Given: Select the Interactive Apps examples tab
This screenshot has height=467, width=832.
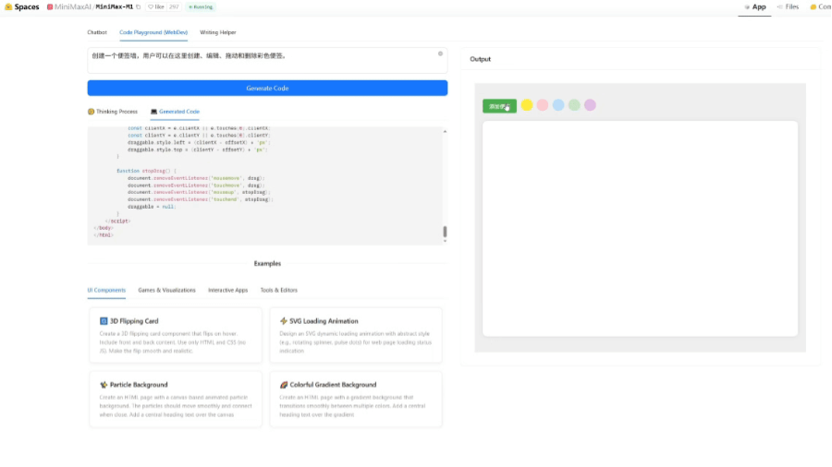Looking at the screenshot, I should (227, 290).
